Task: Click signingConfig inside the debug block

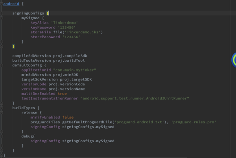Action: [45, 141]
